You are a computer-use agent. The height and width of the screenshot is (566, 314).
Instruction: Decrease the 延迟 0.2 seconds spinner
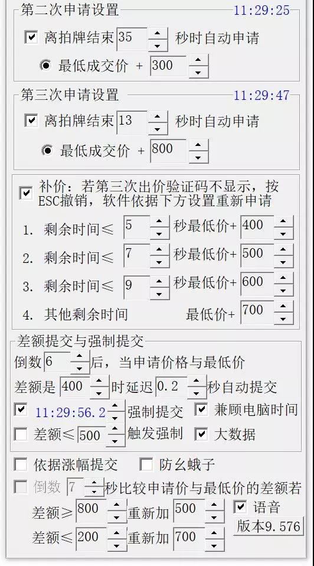click(197, 393)
